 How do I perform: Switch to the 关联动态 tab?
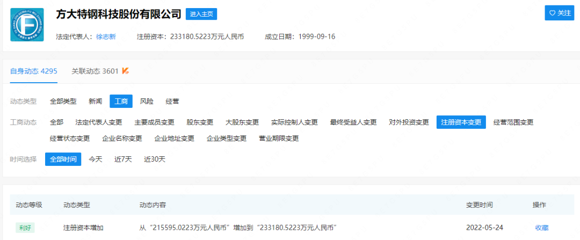(x=95, y=71)
